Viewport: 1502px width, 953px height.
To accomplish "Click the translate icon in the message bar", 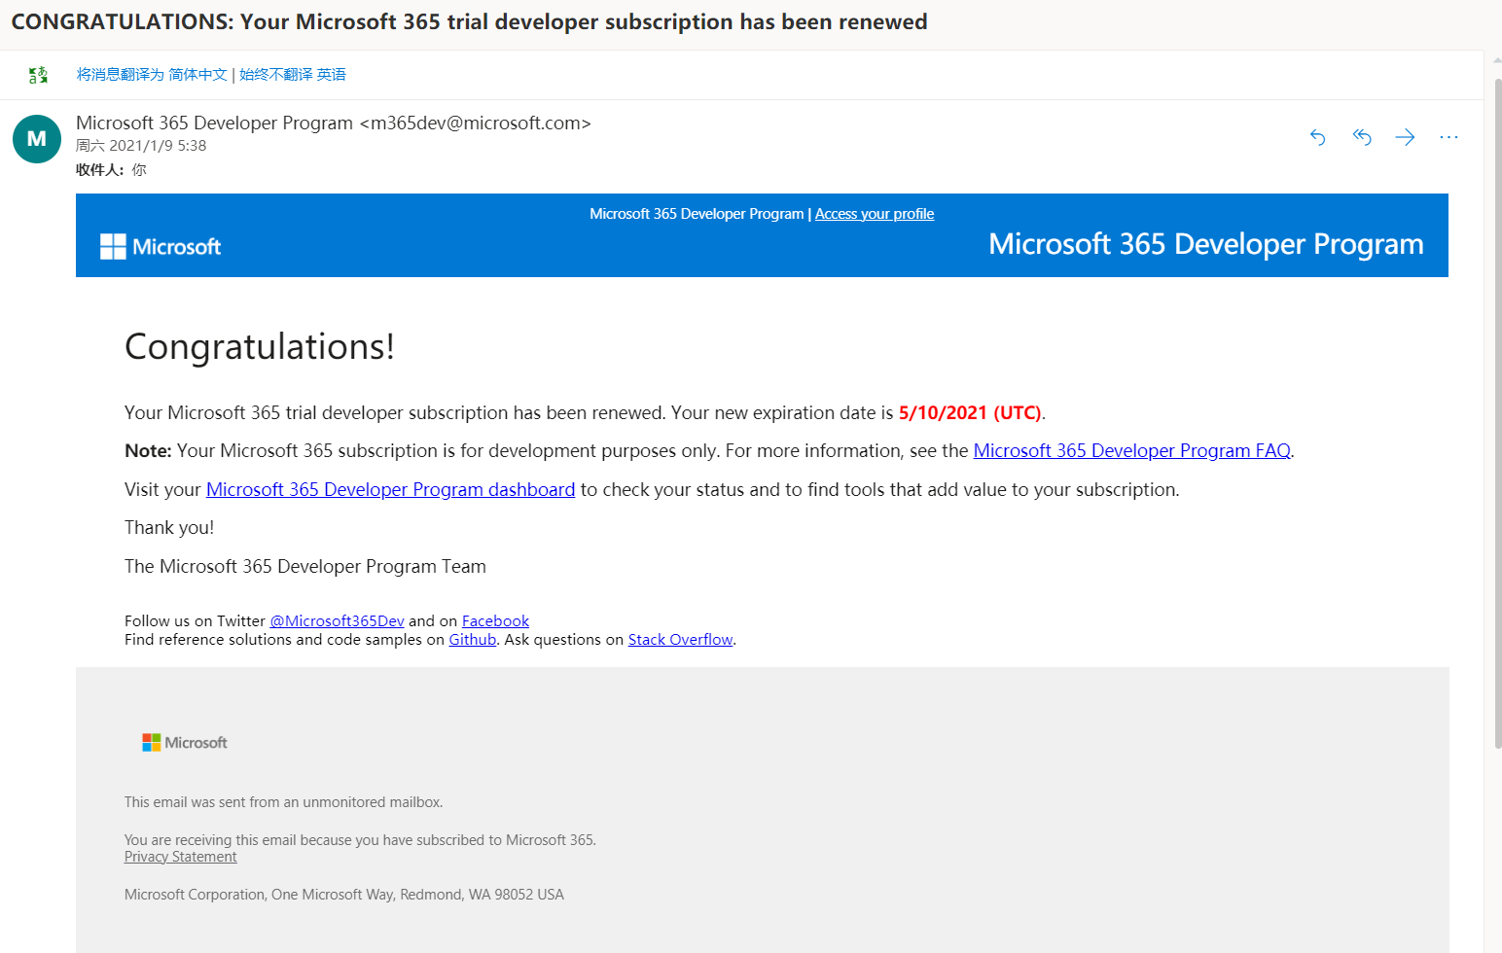I will (38, 75).
